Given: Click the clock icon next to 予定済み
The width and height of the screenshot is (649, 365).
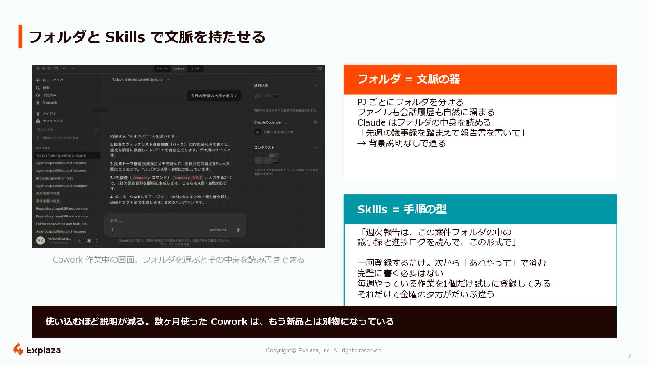Looking at the screenshot, I should coord(38,95).
